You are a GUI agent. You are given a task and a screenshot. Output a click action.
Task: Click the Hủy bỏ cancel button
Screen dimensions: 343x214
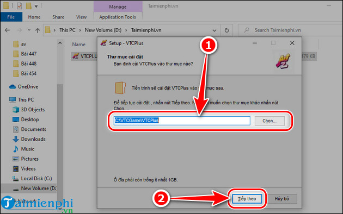282,199
